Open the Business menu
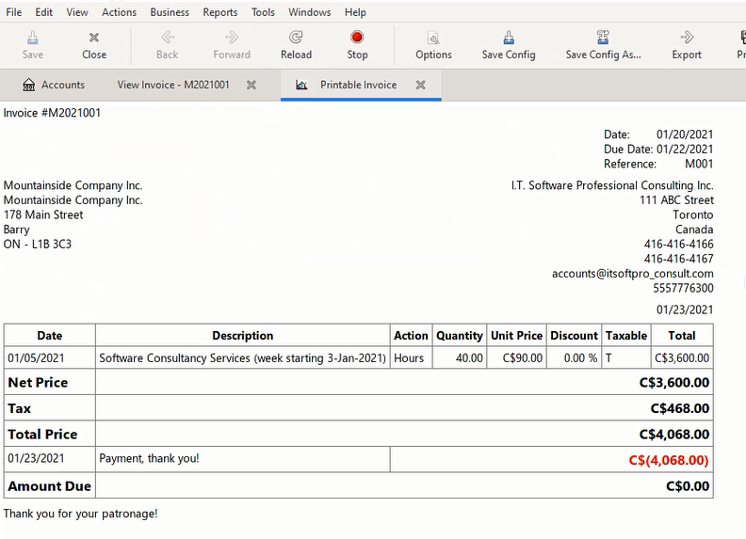746x539 pixels. point(170,12)
